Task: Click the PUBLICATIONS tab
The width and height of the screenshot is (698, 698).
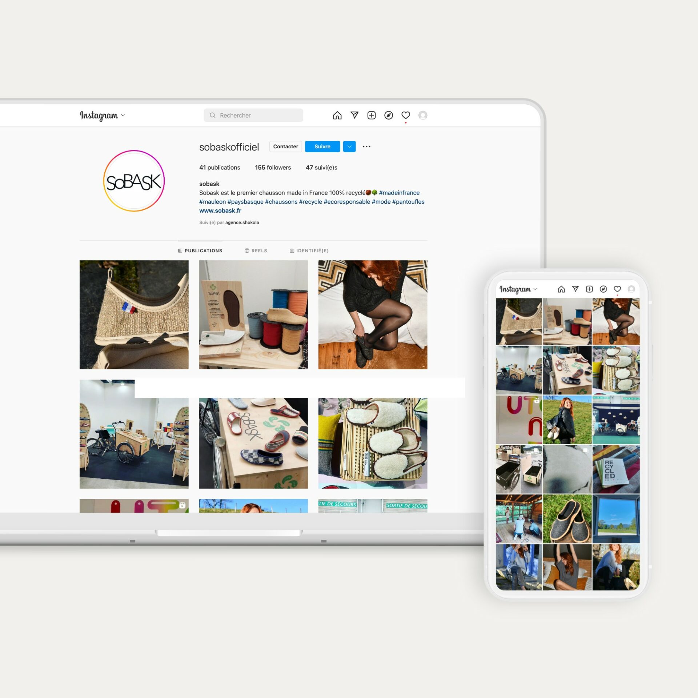Action: (x=201, y=250)
